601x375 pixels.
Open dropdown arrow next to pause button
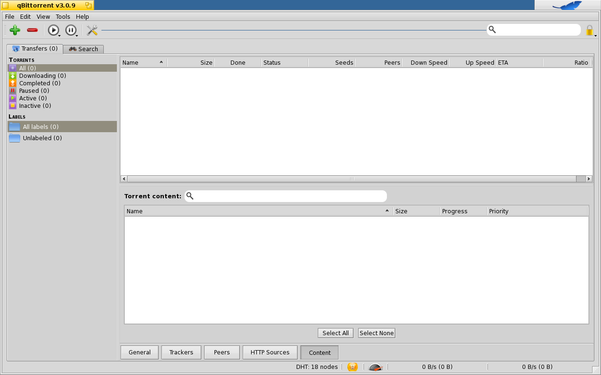77,36
